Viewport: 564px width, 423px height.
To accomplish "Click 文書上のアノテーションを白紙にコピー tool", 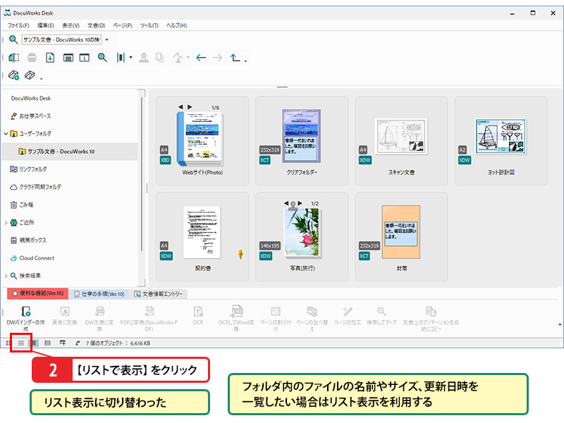I will (431, 319).
